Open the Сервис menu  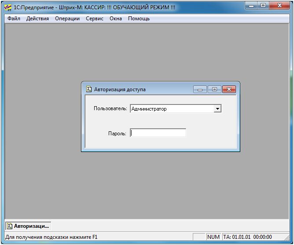95,19
